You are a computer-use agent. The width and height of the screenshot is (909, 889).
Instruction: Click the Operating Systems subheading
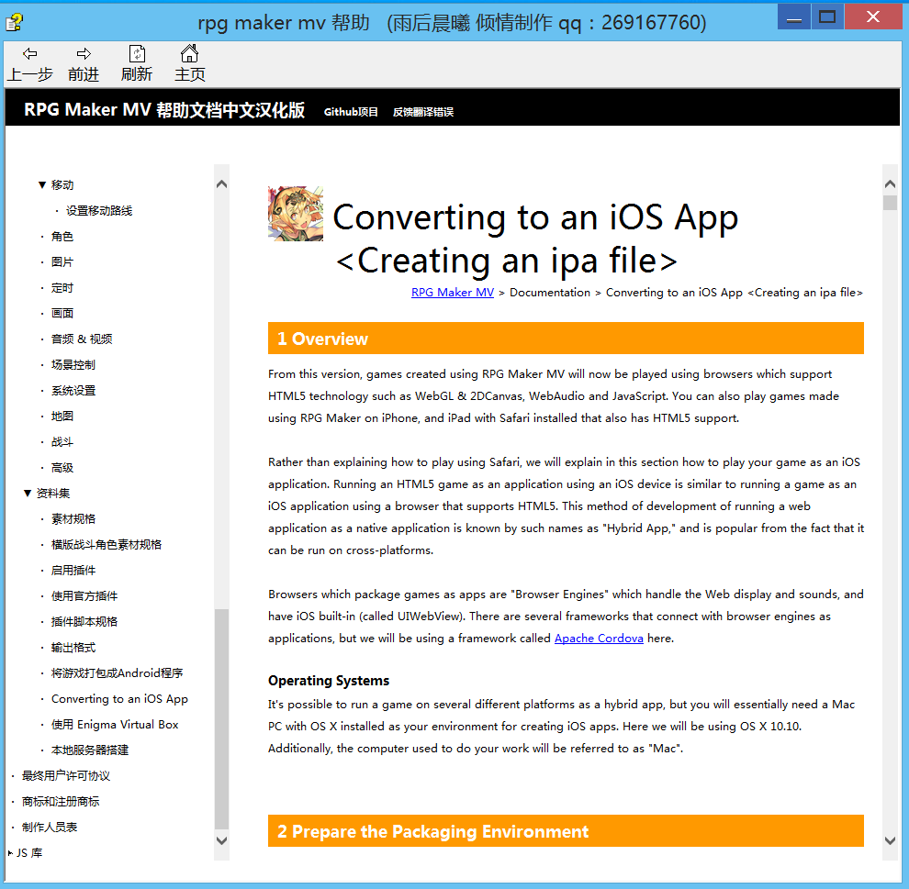click(329, 681)
